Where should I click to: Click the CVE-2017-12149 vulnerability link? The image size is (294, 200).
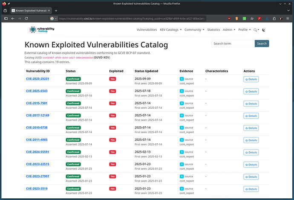37,115
